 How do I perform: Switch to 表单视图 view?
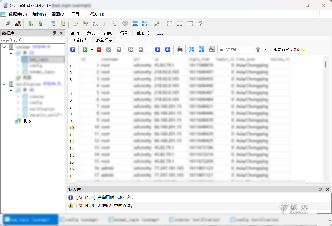tap(104, 40)
